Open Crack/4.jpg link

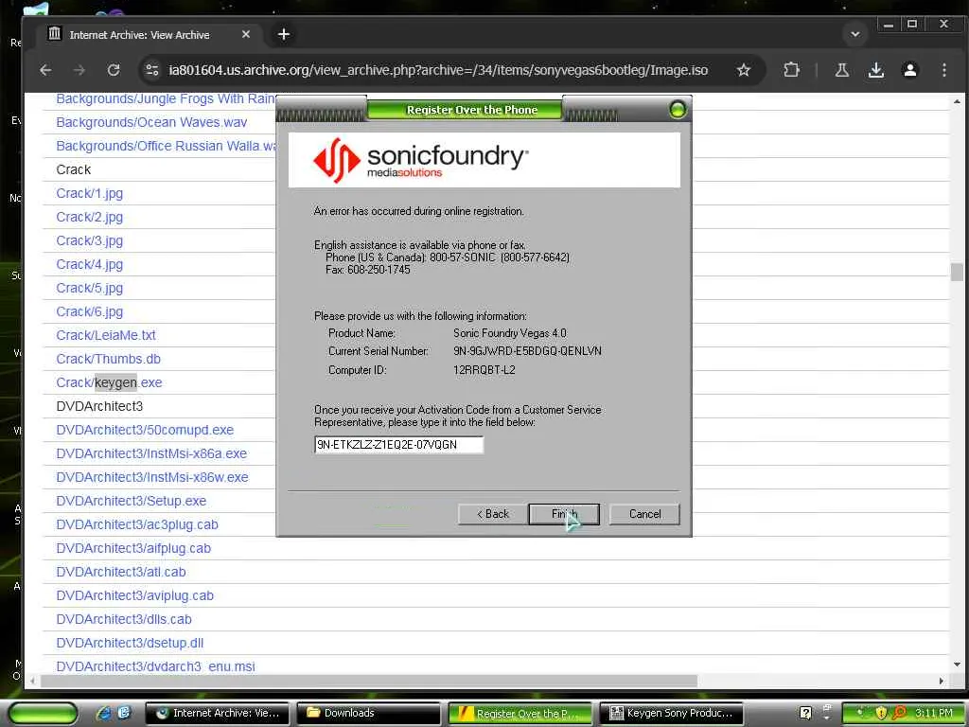coord(90,265)
